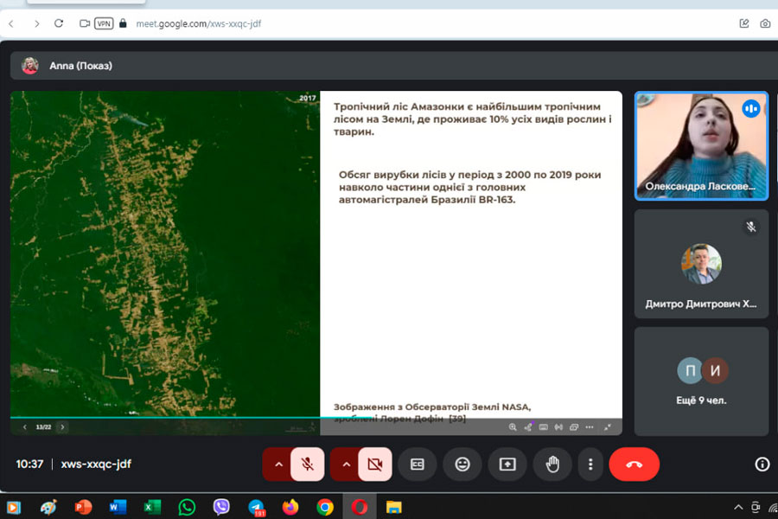Open Excel from the taskbar

click(152, 507)
